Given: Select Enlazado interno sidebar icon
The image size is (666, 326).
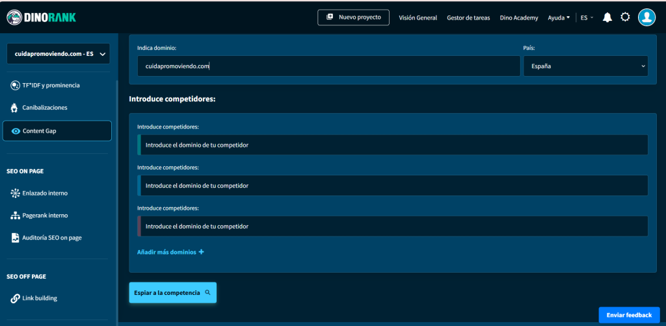Looking at the screenshot, I should (16, 194).
